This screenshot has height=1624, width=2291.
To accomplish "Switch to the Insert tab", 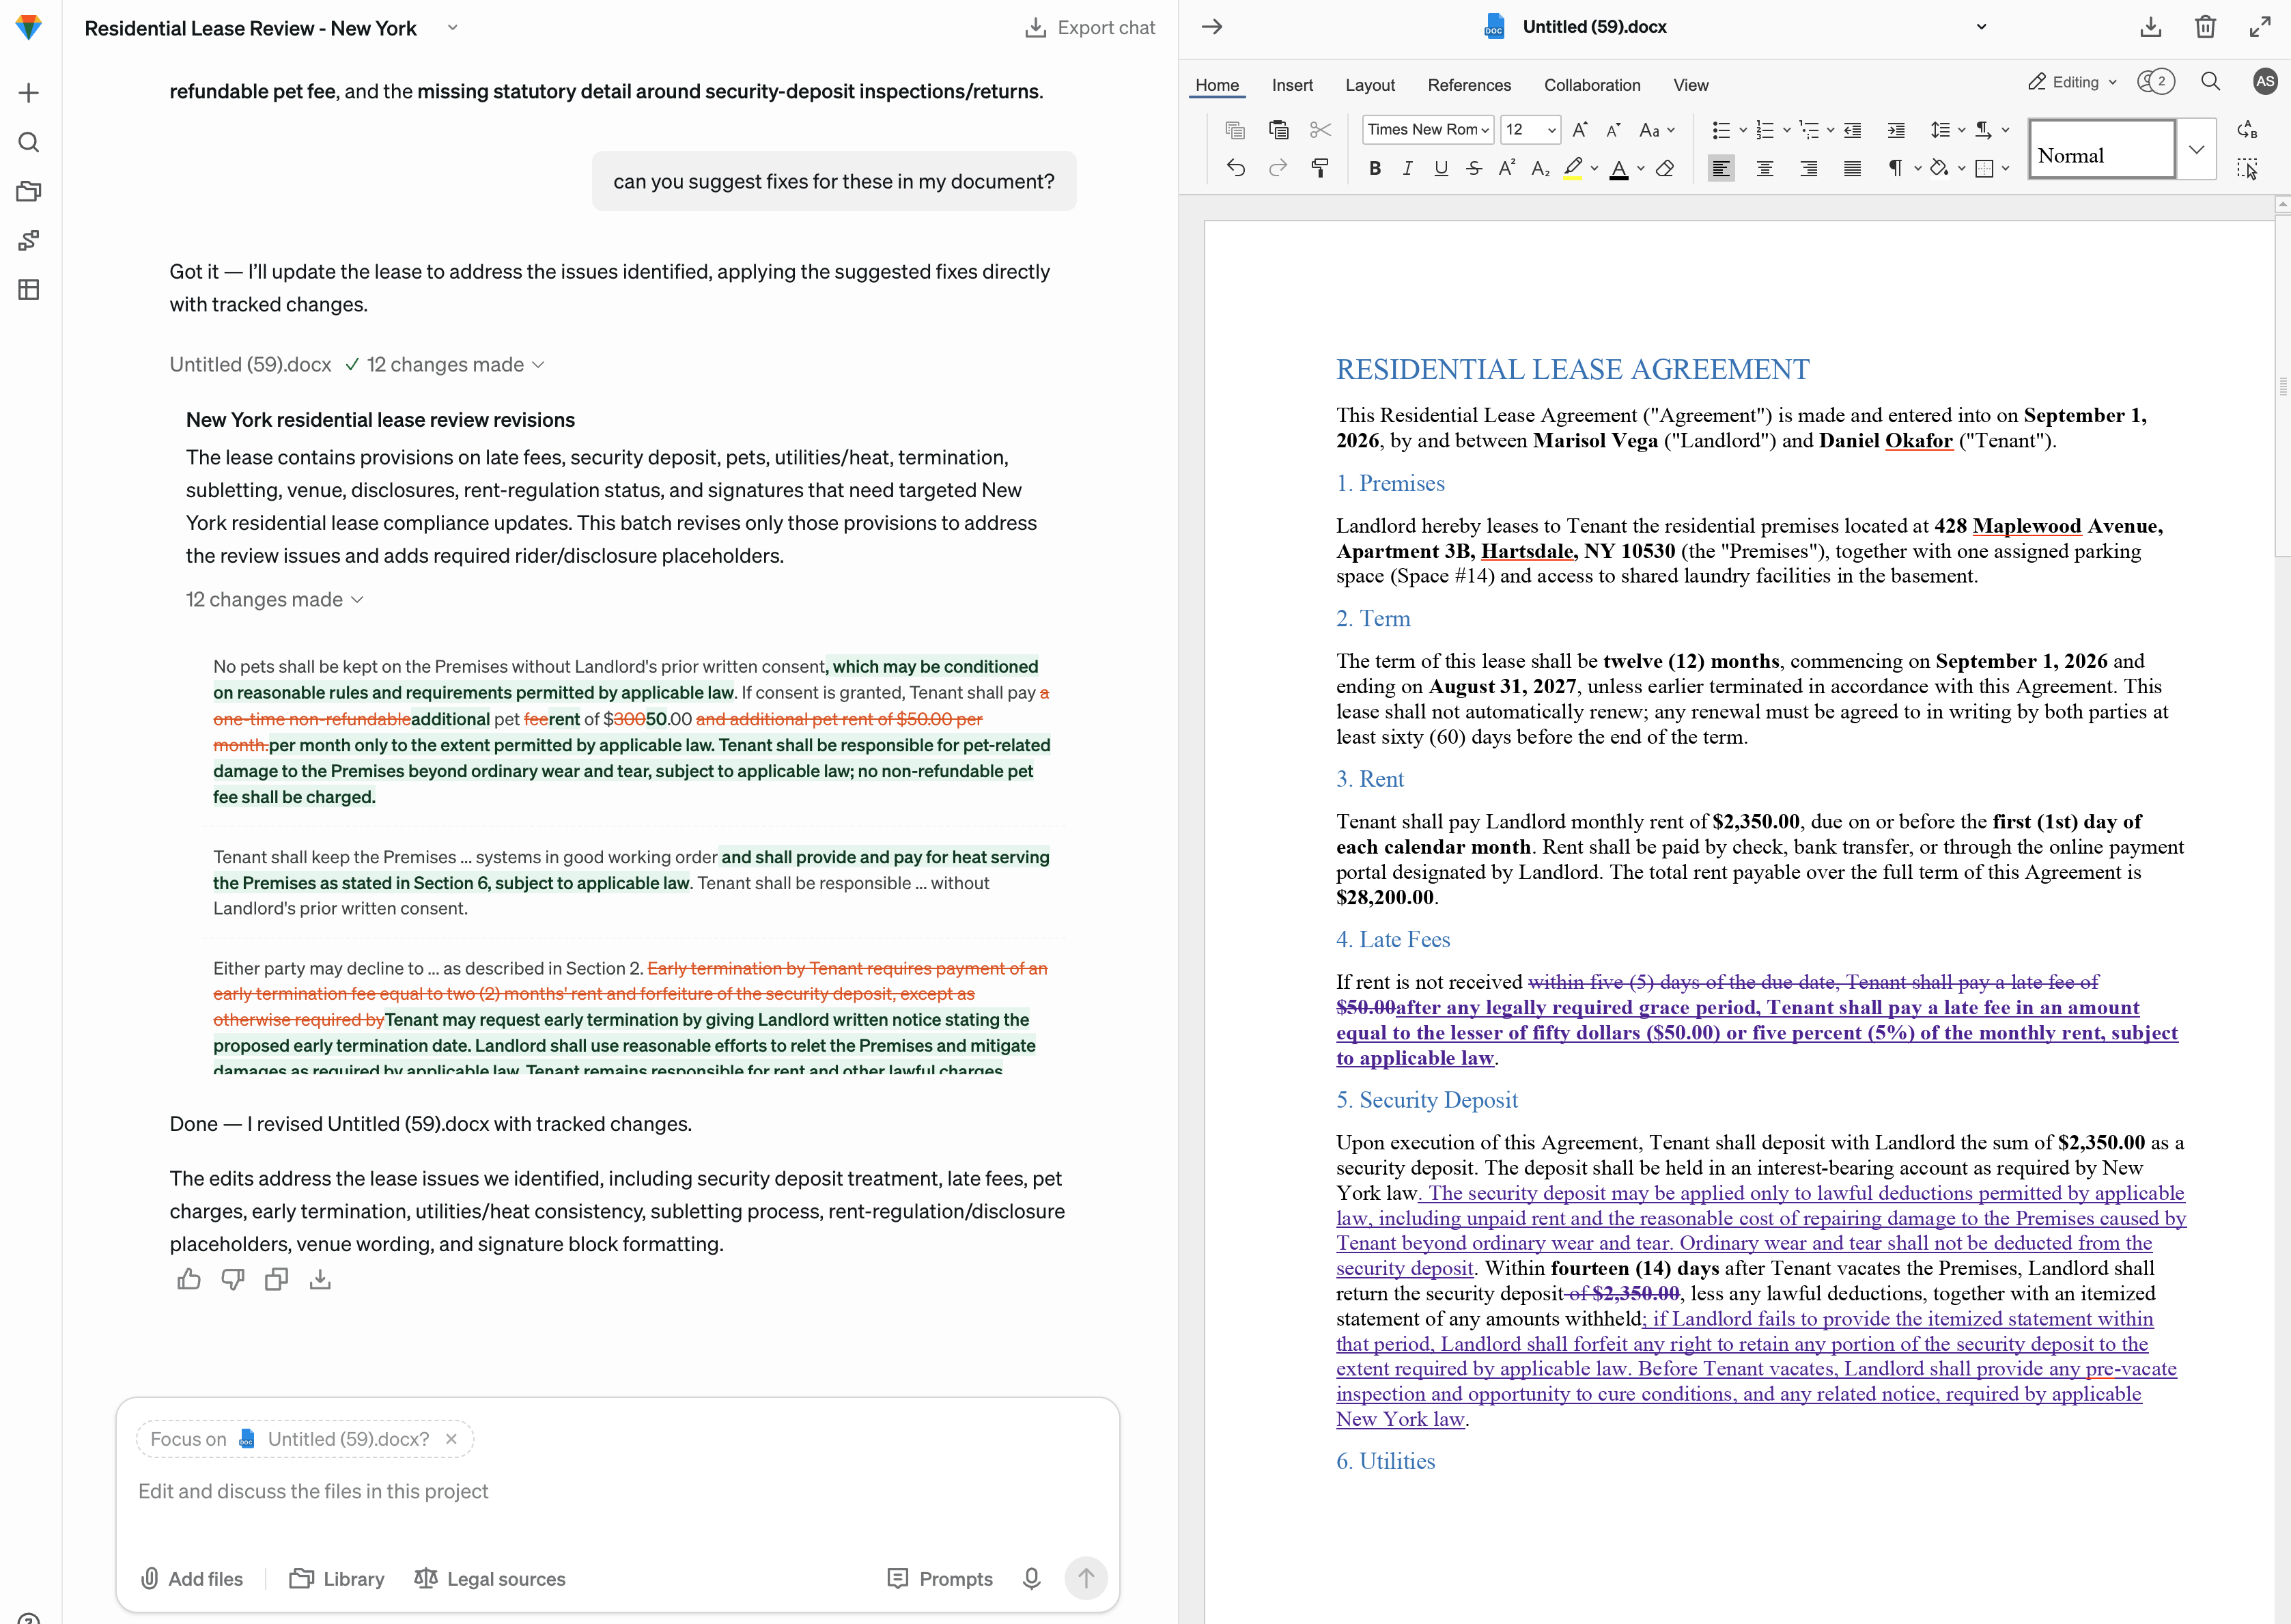I will 1292,85.
